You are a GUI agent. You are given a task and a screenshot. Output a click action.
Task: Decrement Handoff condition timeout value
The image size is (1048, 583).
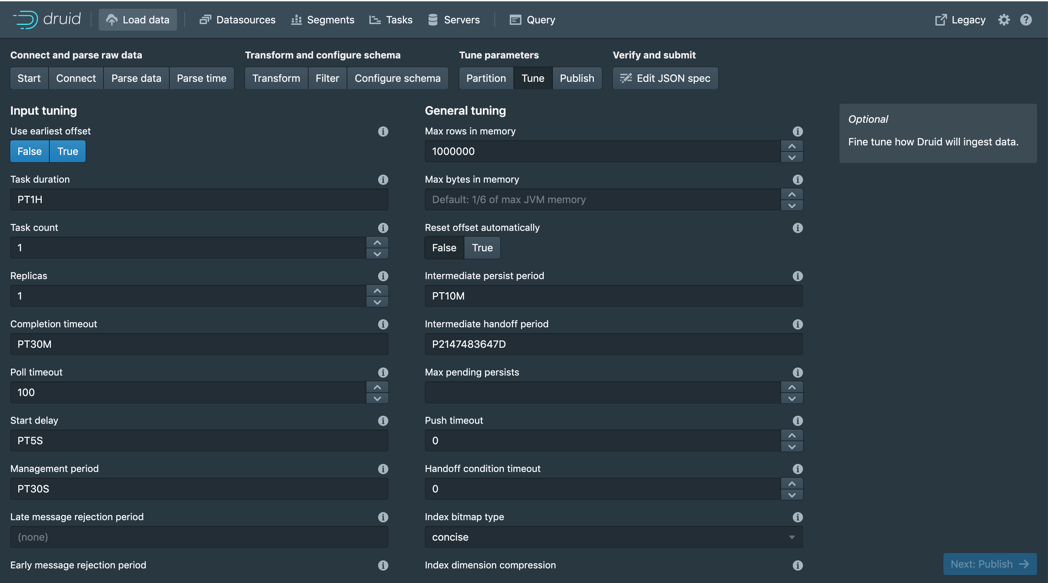click(792, 495)
